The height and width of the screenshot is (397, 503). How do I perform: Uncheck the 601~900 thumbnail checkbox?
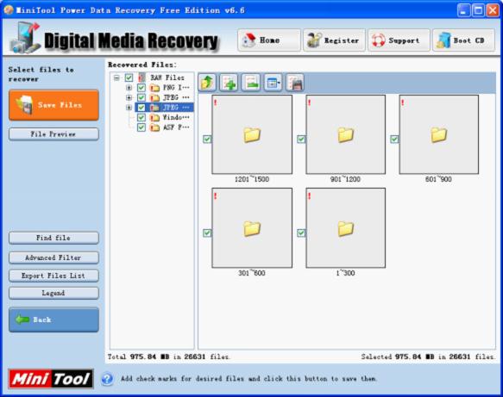coord(394,140)
